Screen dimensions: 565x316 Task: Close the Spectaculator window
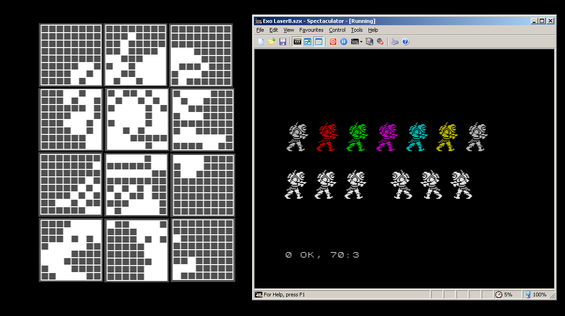pos(551,21)
